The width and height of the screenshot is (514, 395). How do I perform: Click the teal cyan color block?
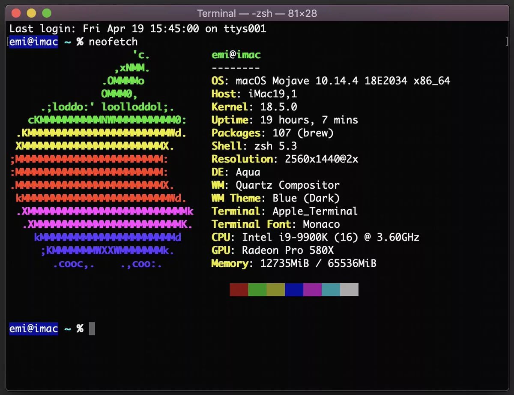(331, 289)
